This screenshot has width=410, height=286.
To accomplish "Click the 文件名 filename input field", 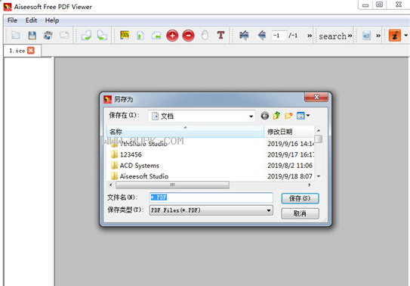I will tap(211, 197).
